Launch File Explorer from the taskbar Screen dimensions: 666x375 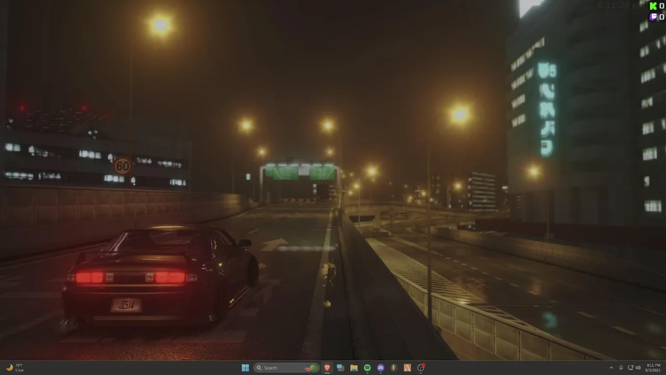(x=354, y=368)
